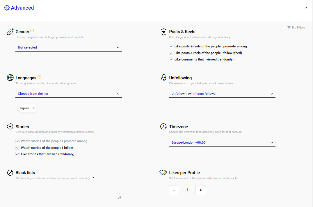
Task: Click the Advanced gear icon
Action: [x=7, y=8]
